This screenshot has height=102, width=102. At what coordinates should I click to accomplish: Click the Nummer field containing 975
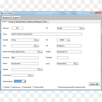point(17,28)
